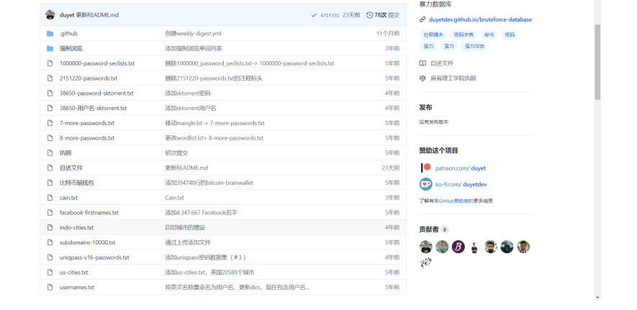The height and width of the screenshot is (310, 637).
Task: Click file icon beside 7-more-passwords.txt
Action: coord(50,123)
